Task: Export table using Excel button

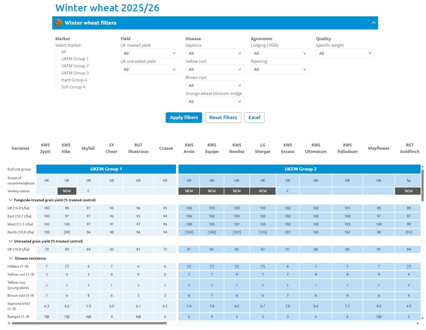Action: point(254,117)
